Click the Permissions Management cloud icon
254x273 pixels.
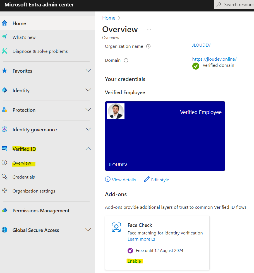point(4,210)
